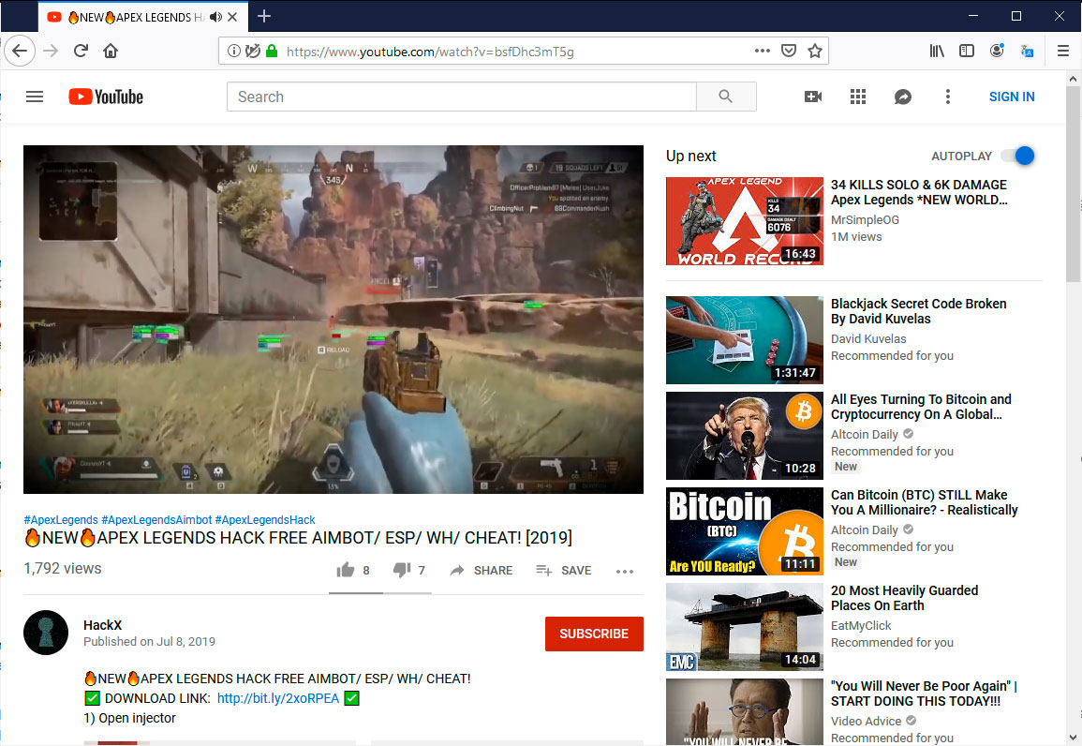Open page actions three-dot menu in address bar
The width and height of the screenshot is (1082, 746).
(x=762, y=51)
